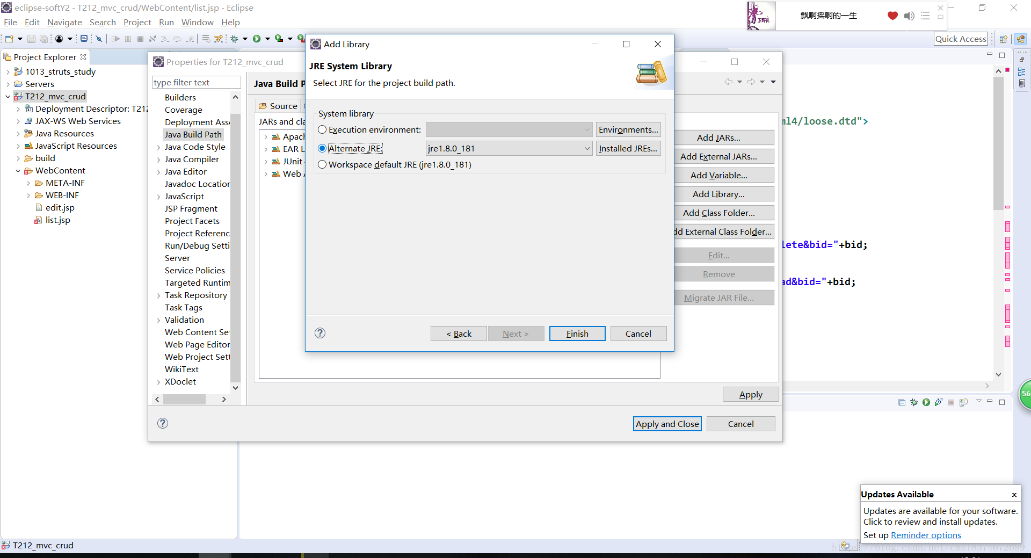Click the Step Over toolbar icon

(x=177, y=39)
